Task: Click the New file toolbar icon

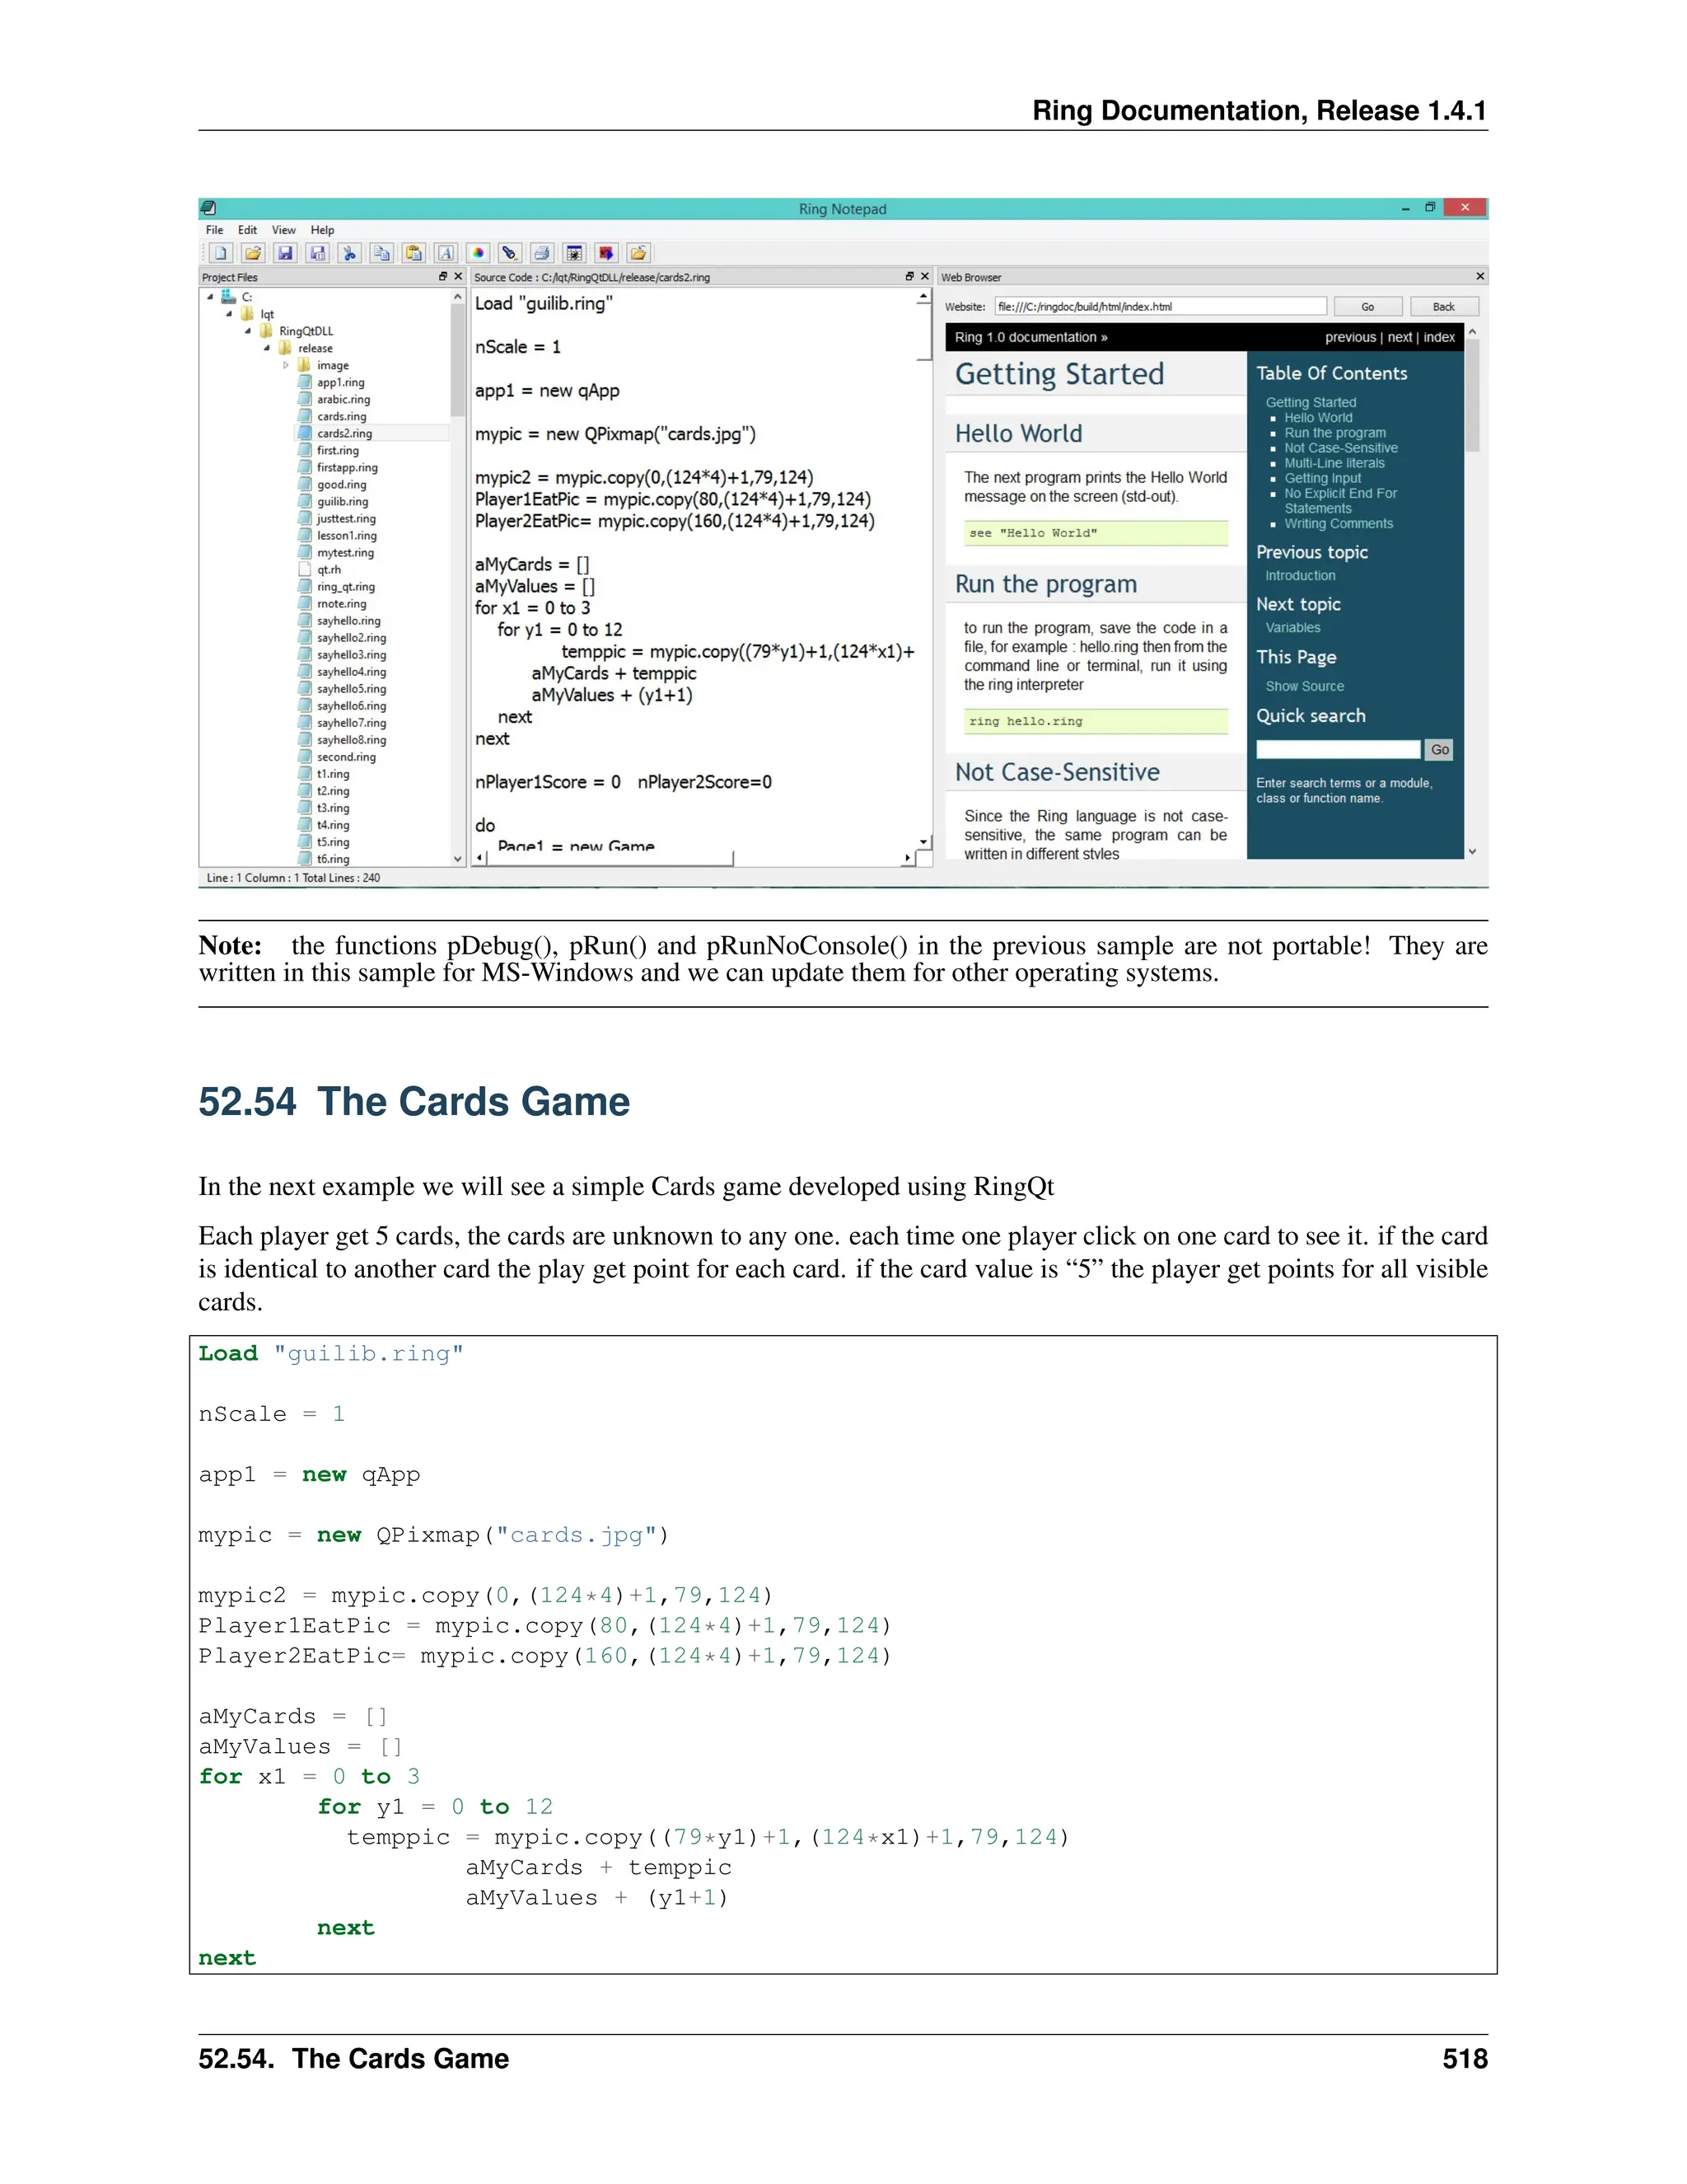Action: click(221, 253)
